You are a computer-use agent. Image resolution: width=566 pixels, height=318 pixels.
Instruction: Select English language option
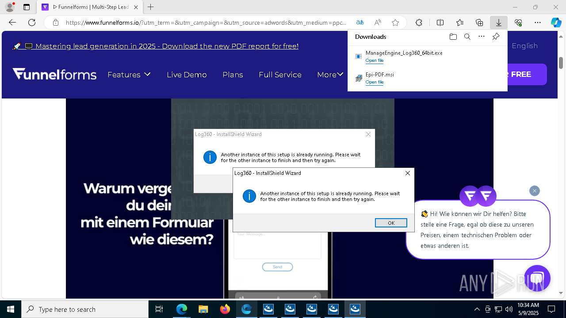(525, 46)
